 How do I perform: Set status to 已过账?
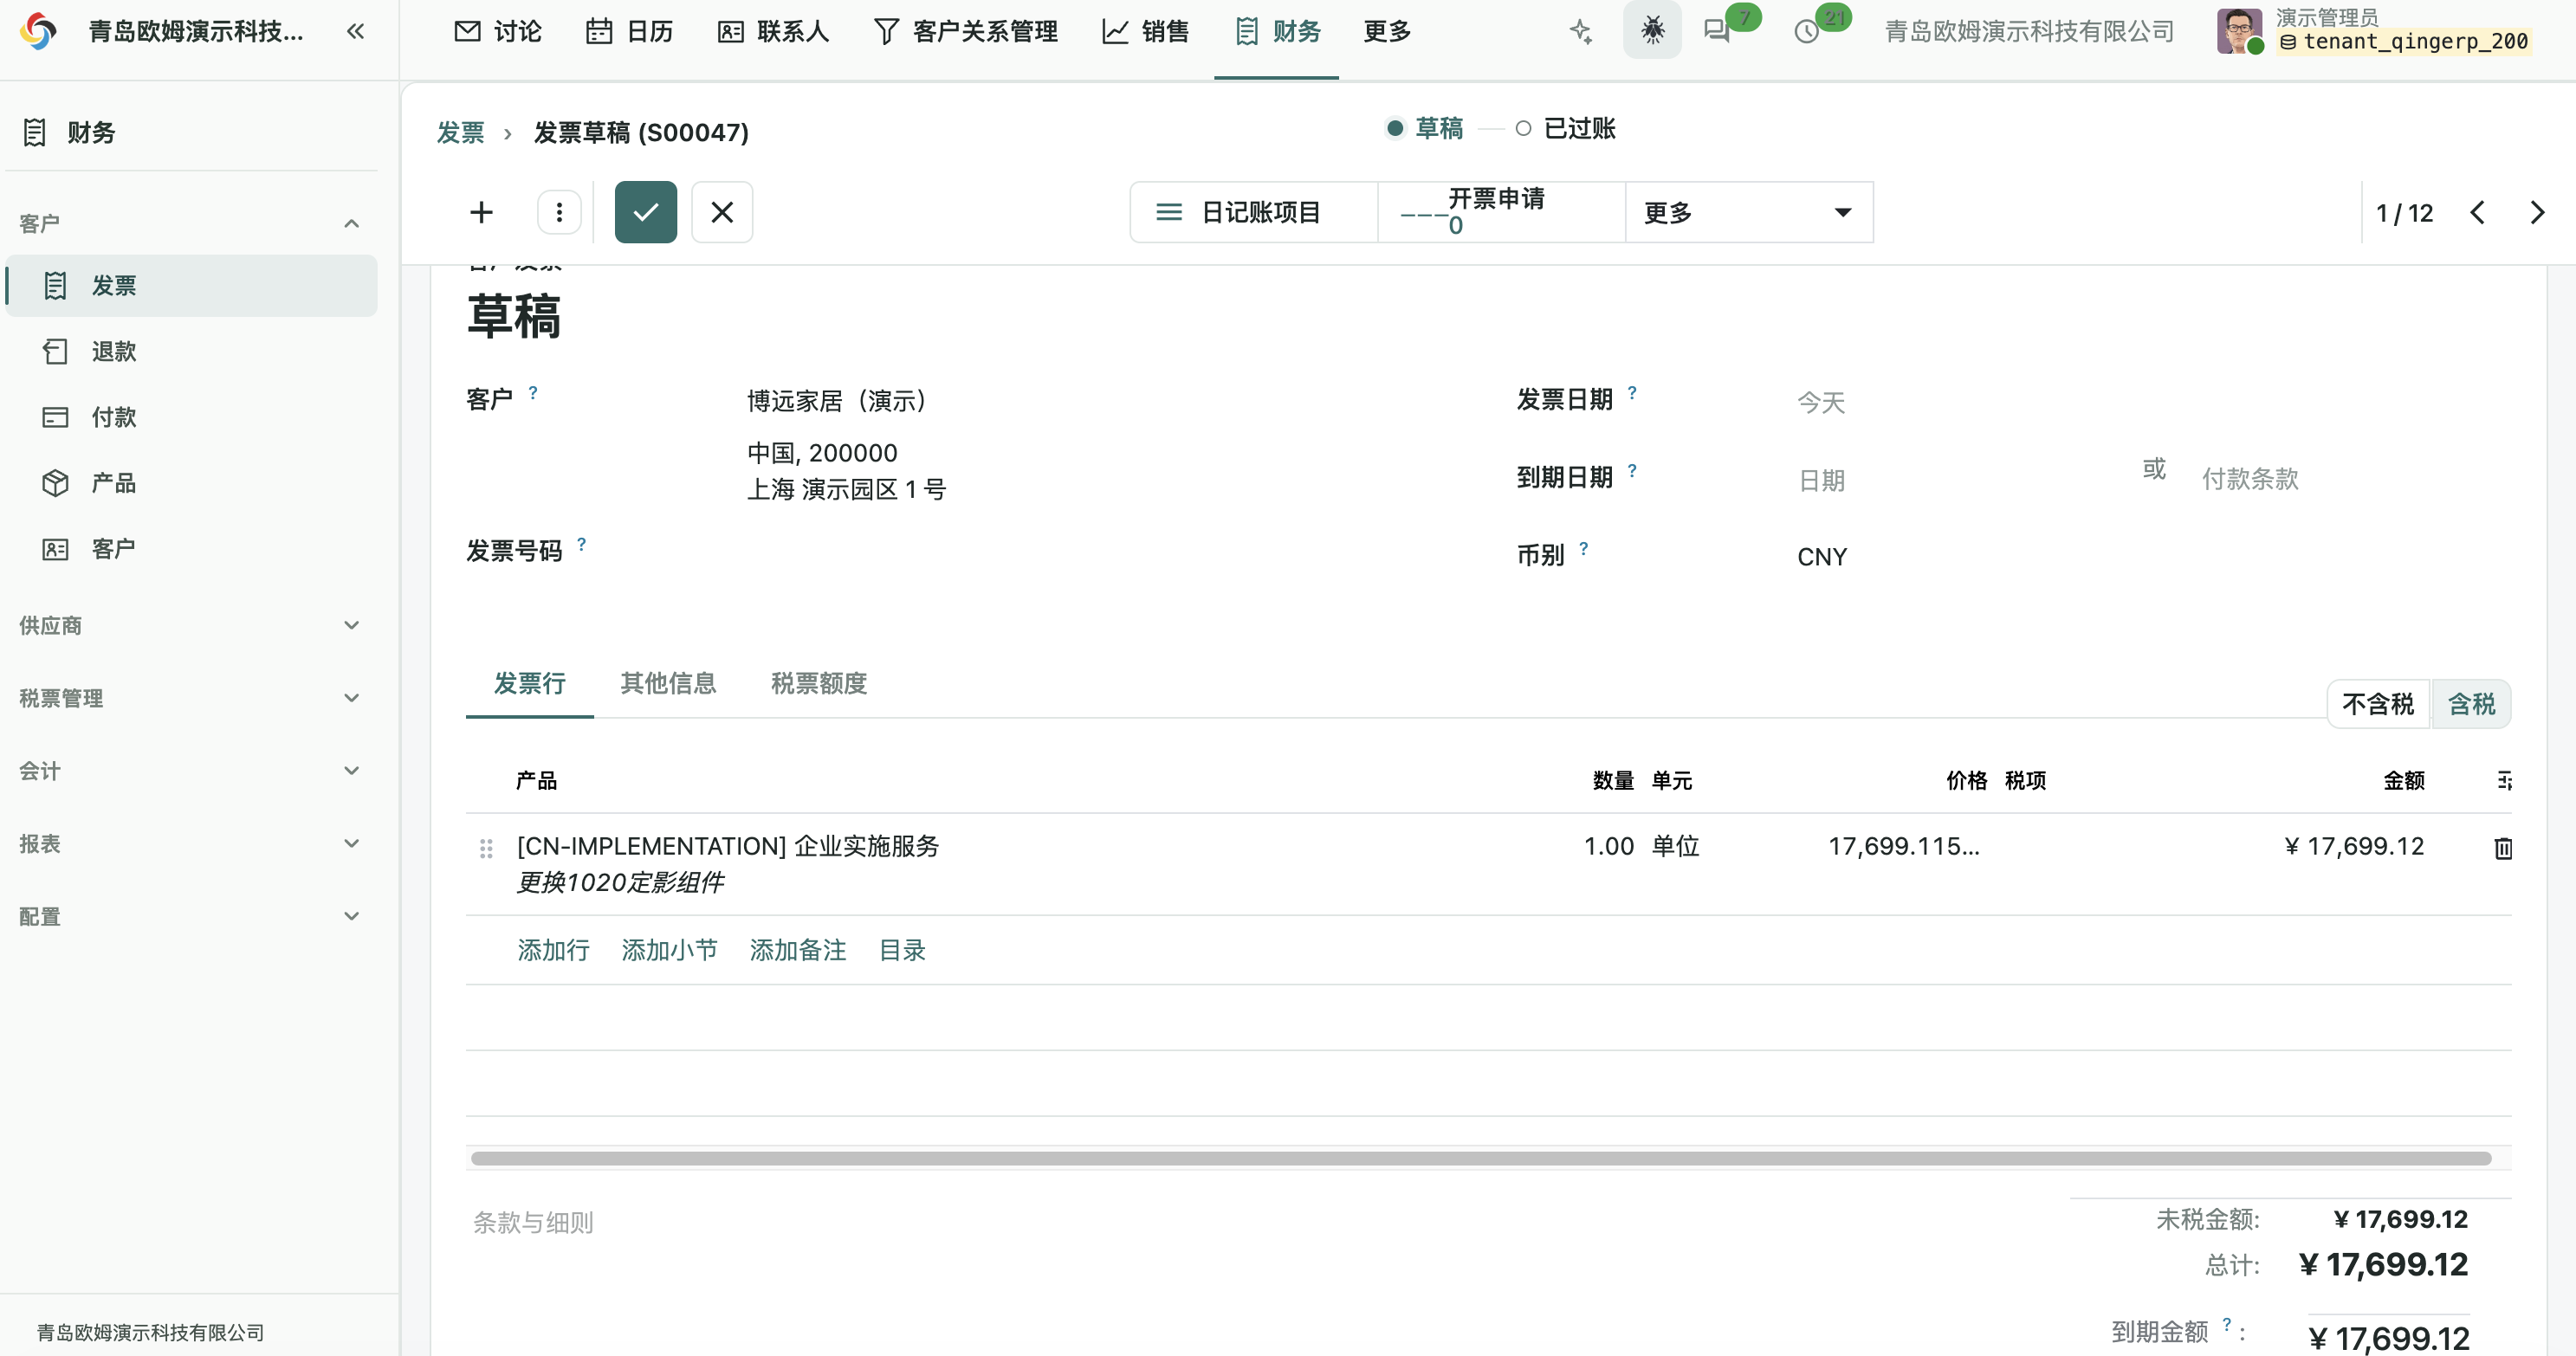point(1566,128)
